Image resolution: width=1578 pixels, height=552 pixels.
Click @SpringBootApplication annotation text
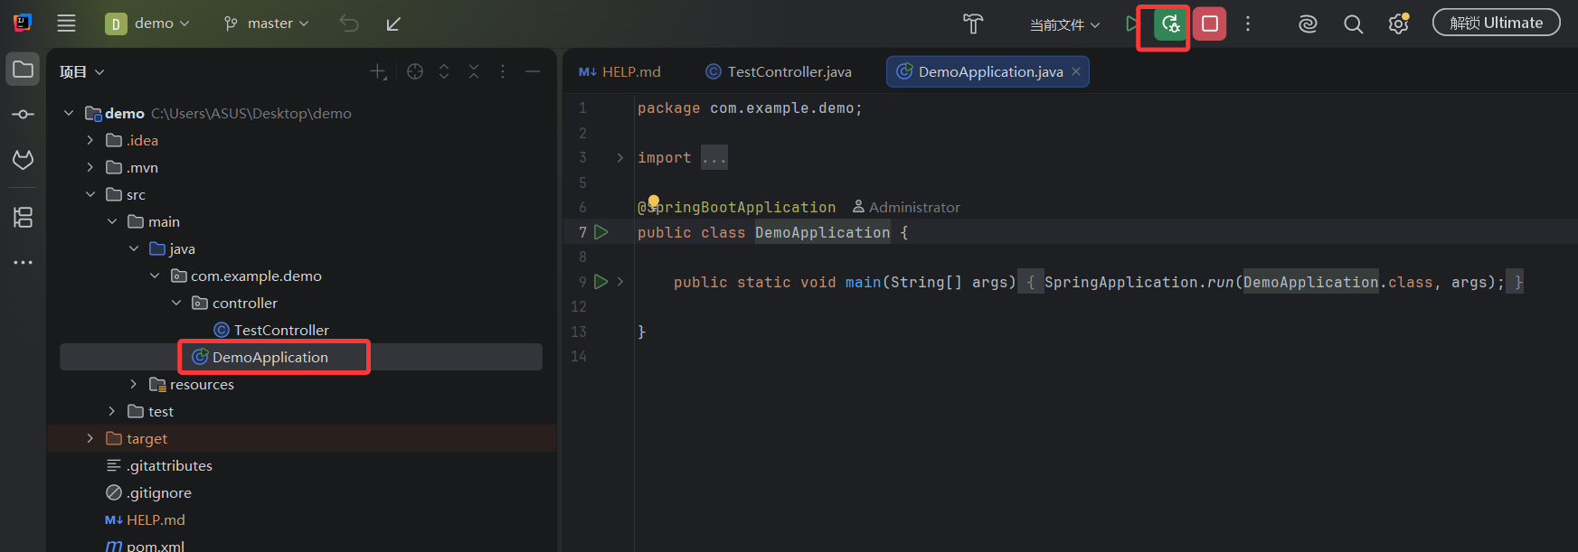pos(737,207)
